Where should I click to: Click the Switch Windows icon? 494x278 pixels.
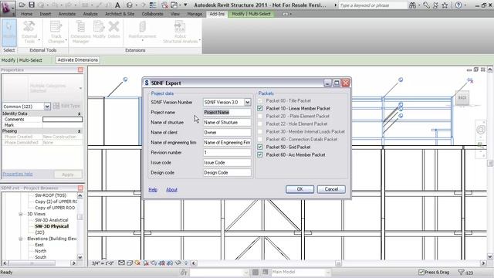[174, 5]
